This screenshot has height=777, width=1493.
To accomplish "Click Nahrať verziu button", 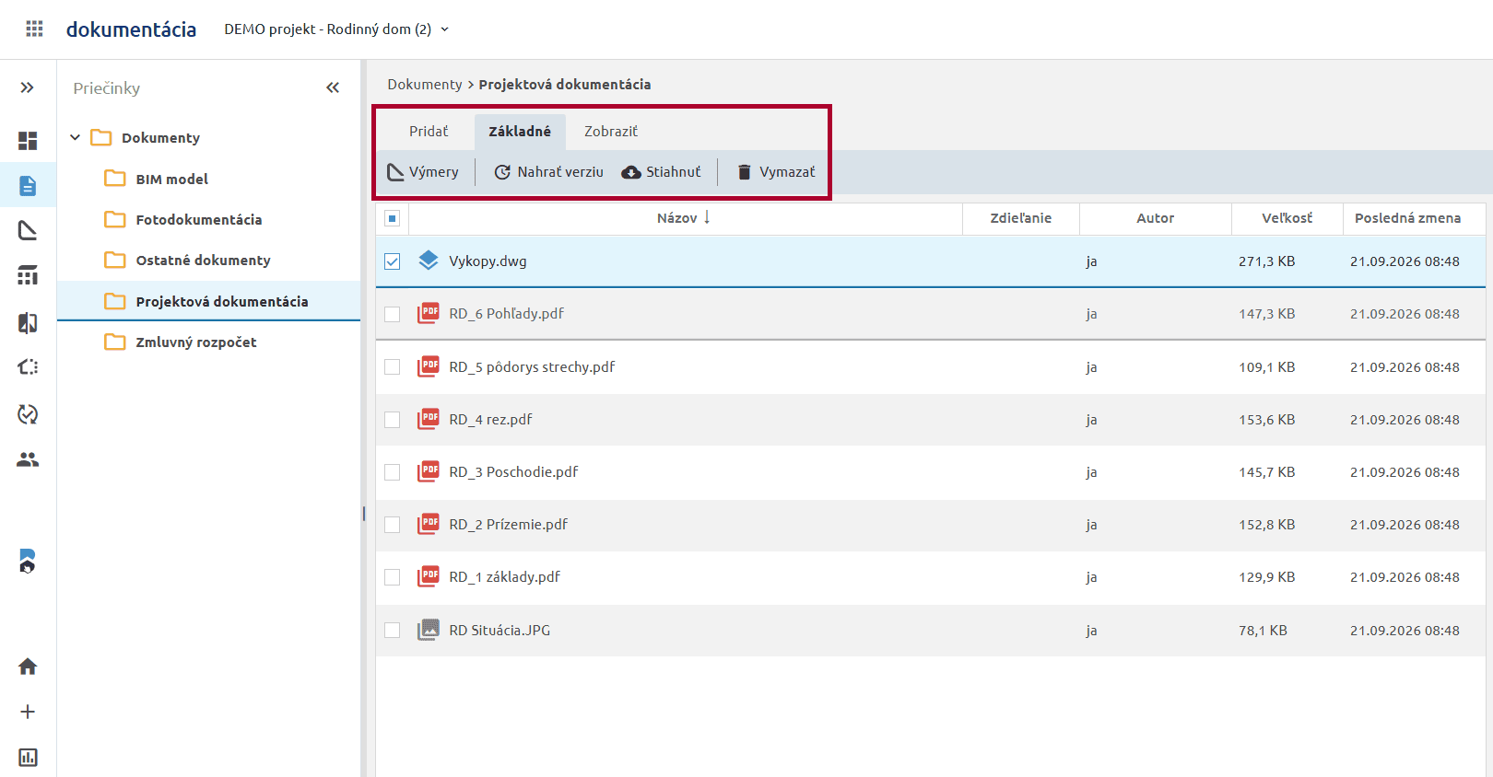I will [x=549, y=172].
